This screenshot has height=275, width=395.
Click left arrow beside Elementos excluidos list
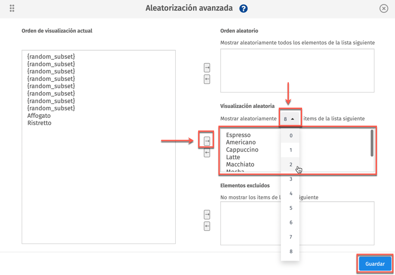(x=207, y=226)
